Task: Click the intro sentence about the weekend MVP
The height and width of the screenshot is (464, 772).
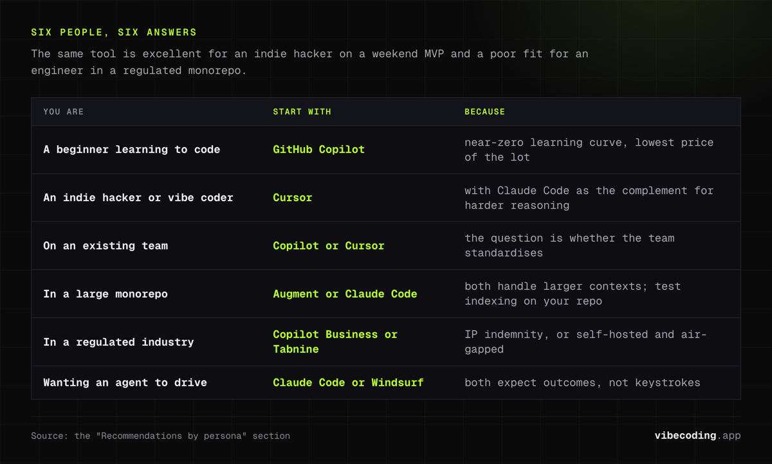Action: (x=309, y=62)
